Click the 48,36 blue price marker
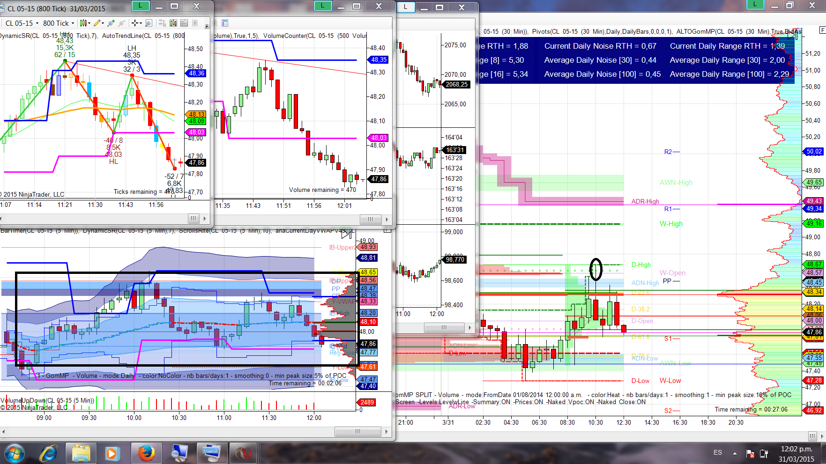 click(x=197, y=74)
